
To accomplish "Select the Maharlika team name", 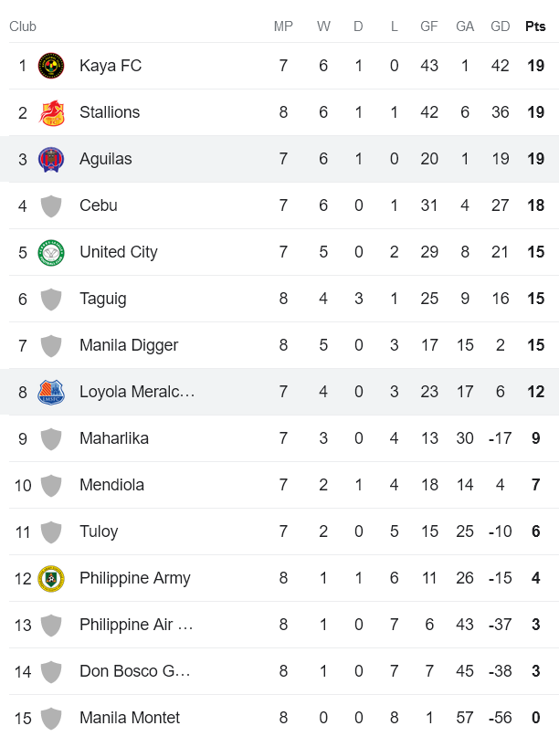I will pos(114,438).
